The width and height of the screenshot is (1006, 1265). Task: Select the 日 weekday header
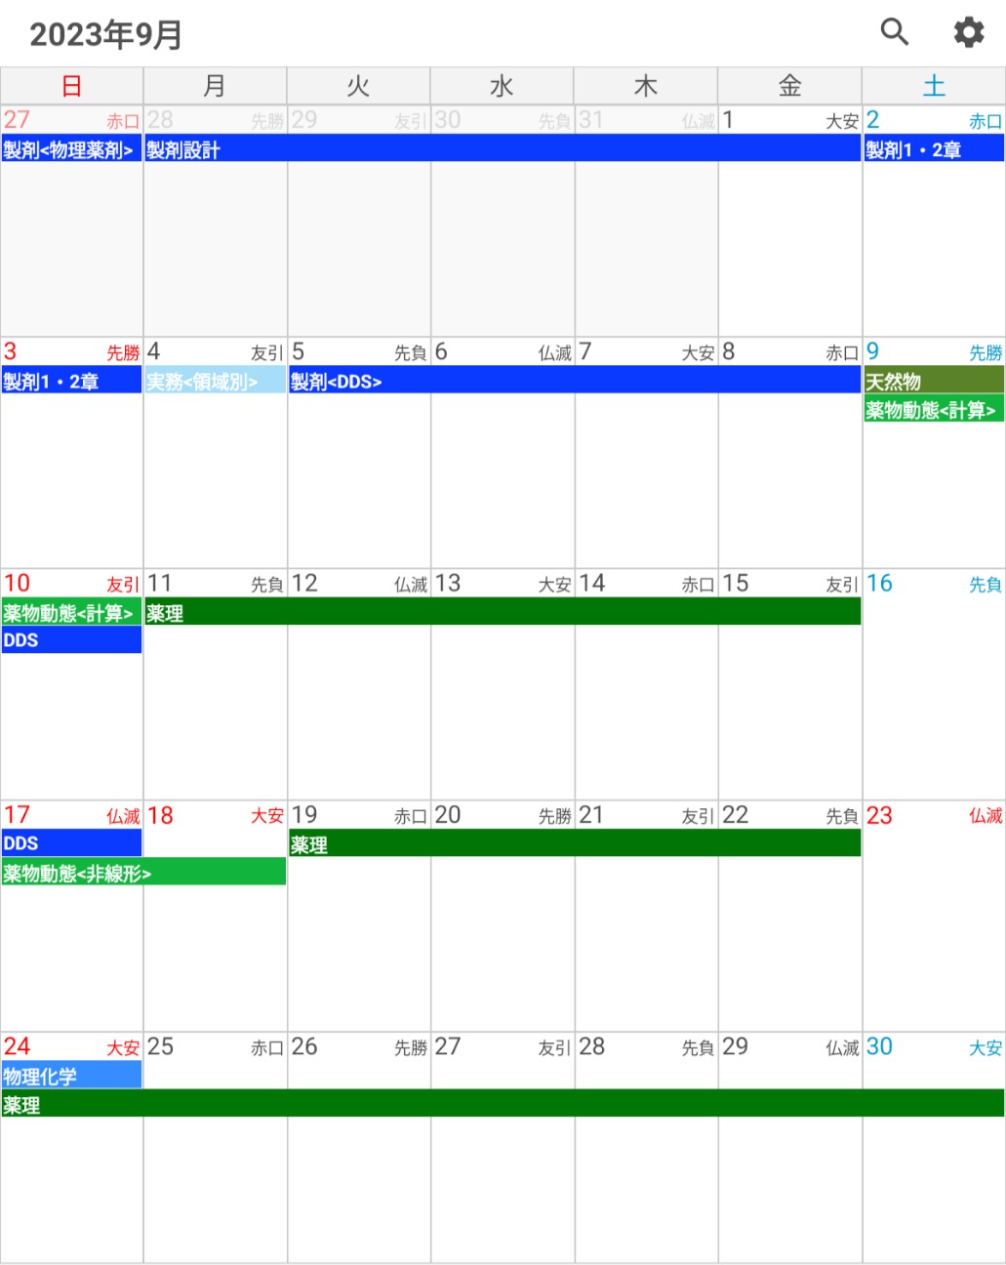click(71, 86)
